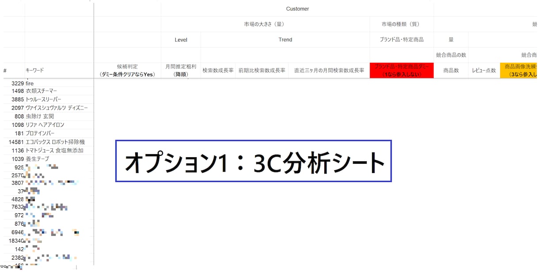Screen dimensions: 539x272
Task: Click the keyword cell プロテインバー
Action: click(x=59, y=133)
